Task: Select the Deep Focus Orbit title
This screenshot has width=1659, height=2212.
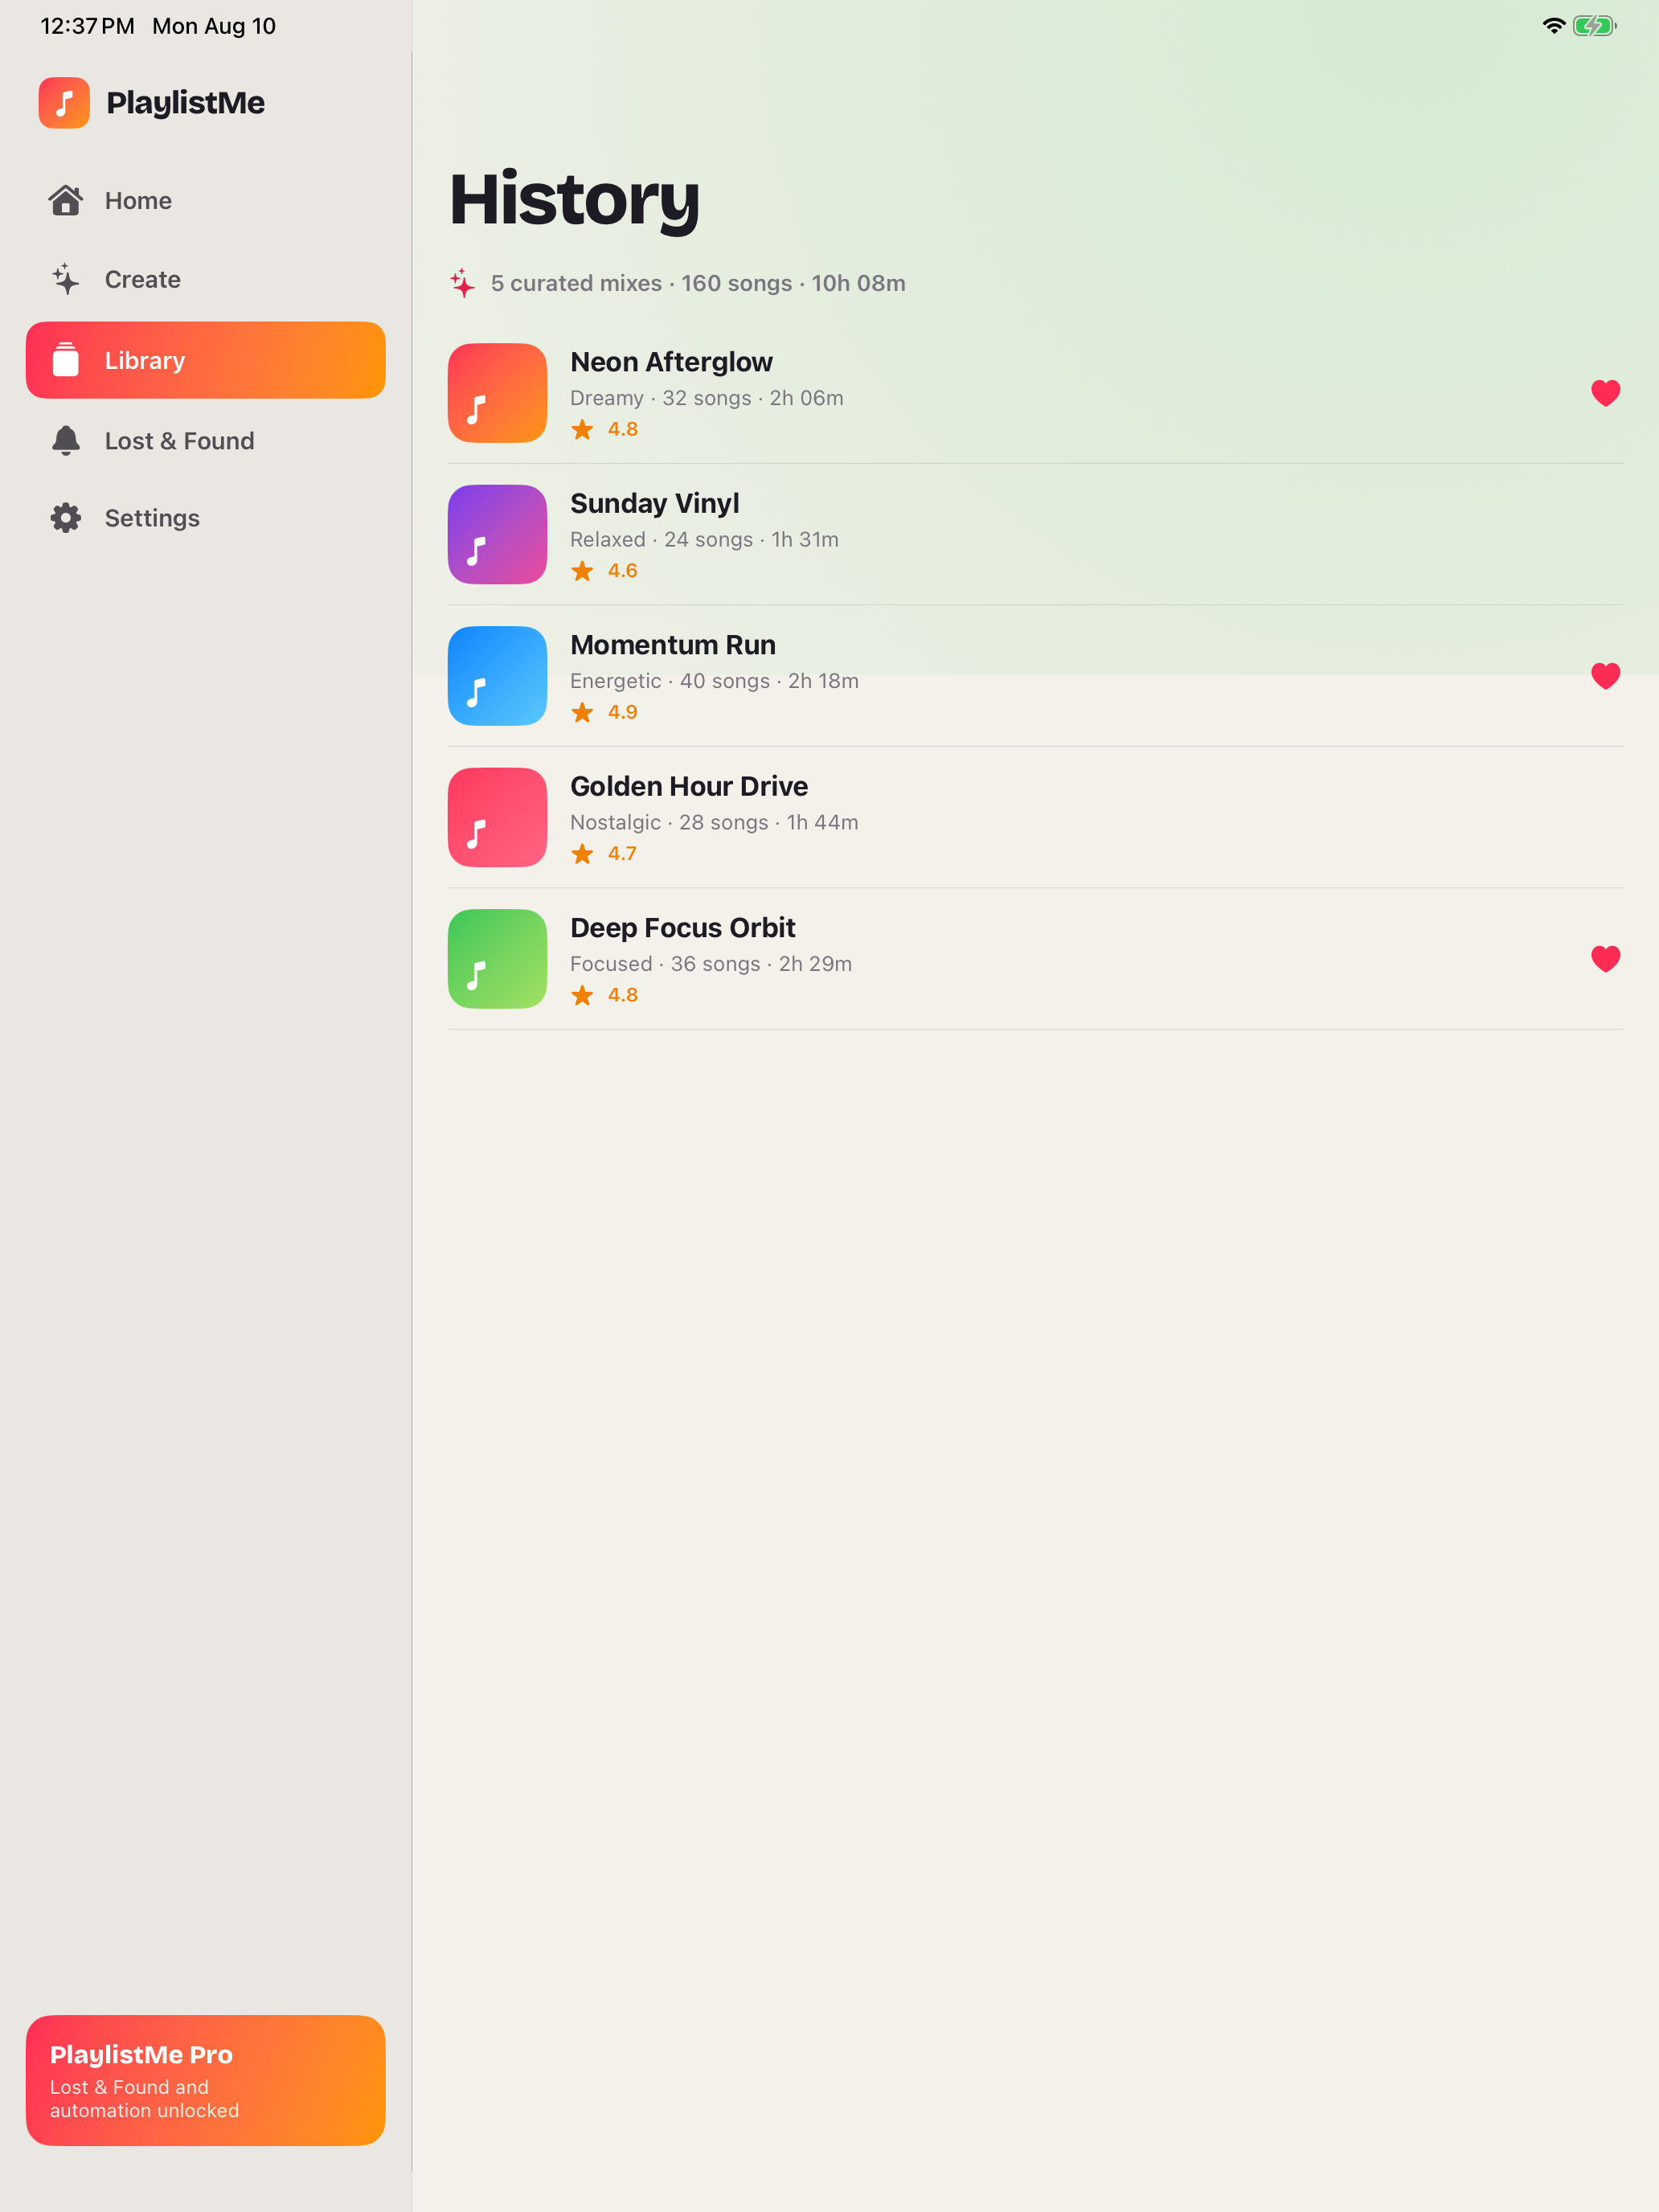Action: 683,928
